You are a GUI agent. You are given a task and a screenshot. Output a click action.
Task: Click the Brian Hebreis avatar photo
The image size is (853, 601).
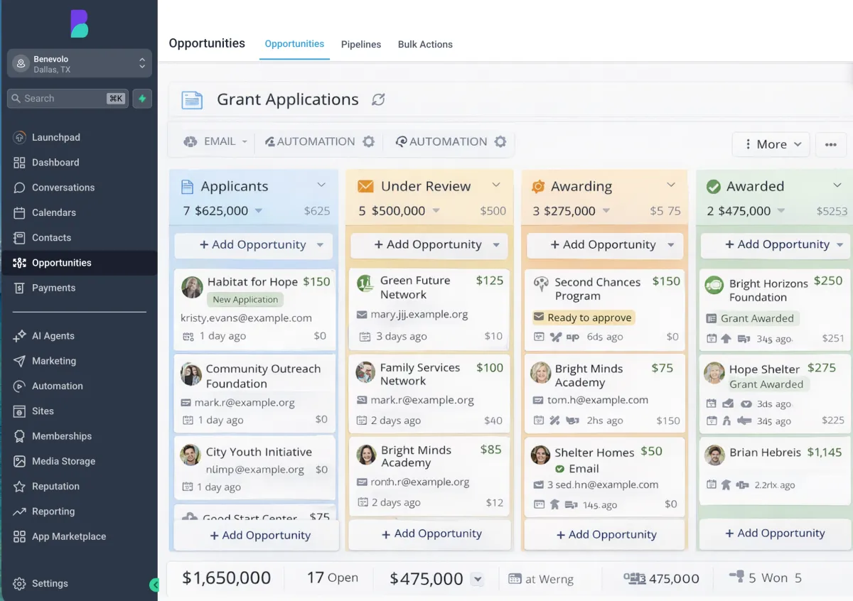tap(714, 455)
